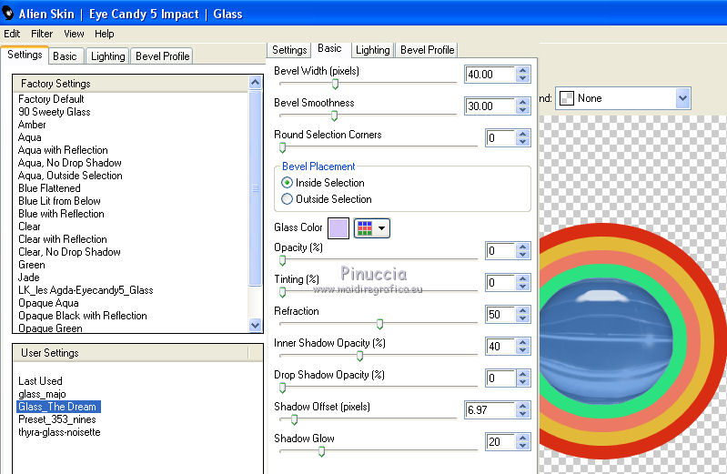Increase Shadow Glow with up arrow
The height and width of the screenshot is (474, 727).
tap(523, 438)
